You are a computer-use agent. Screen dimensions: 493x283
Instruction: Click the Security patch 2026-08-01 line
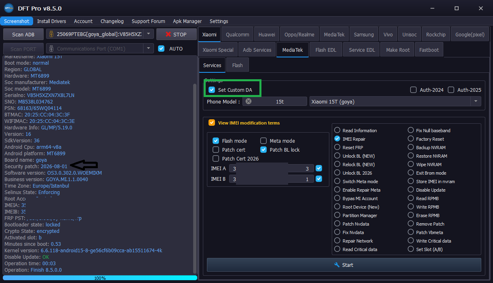(36, 166)
